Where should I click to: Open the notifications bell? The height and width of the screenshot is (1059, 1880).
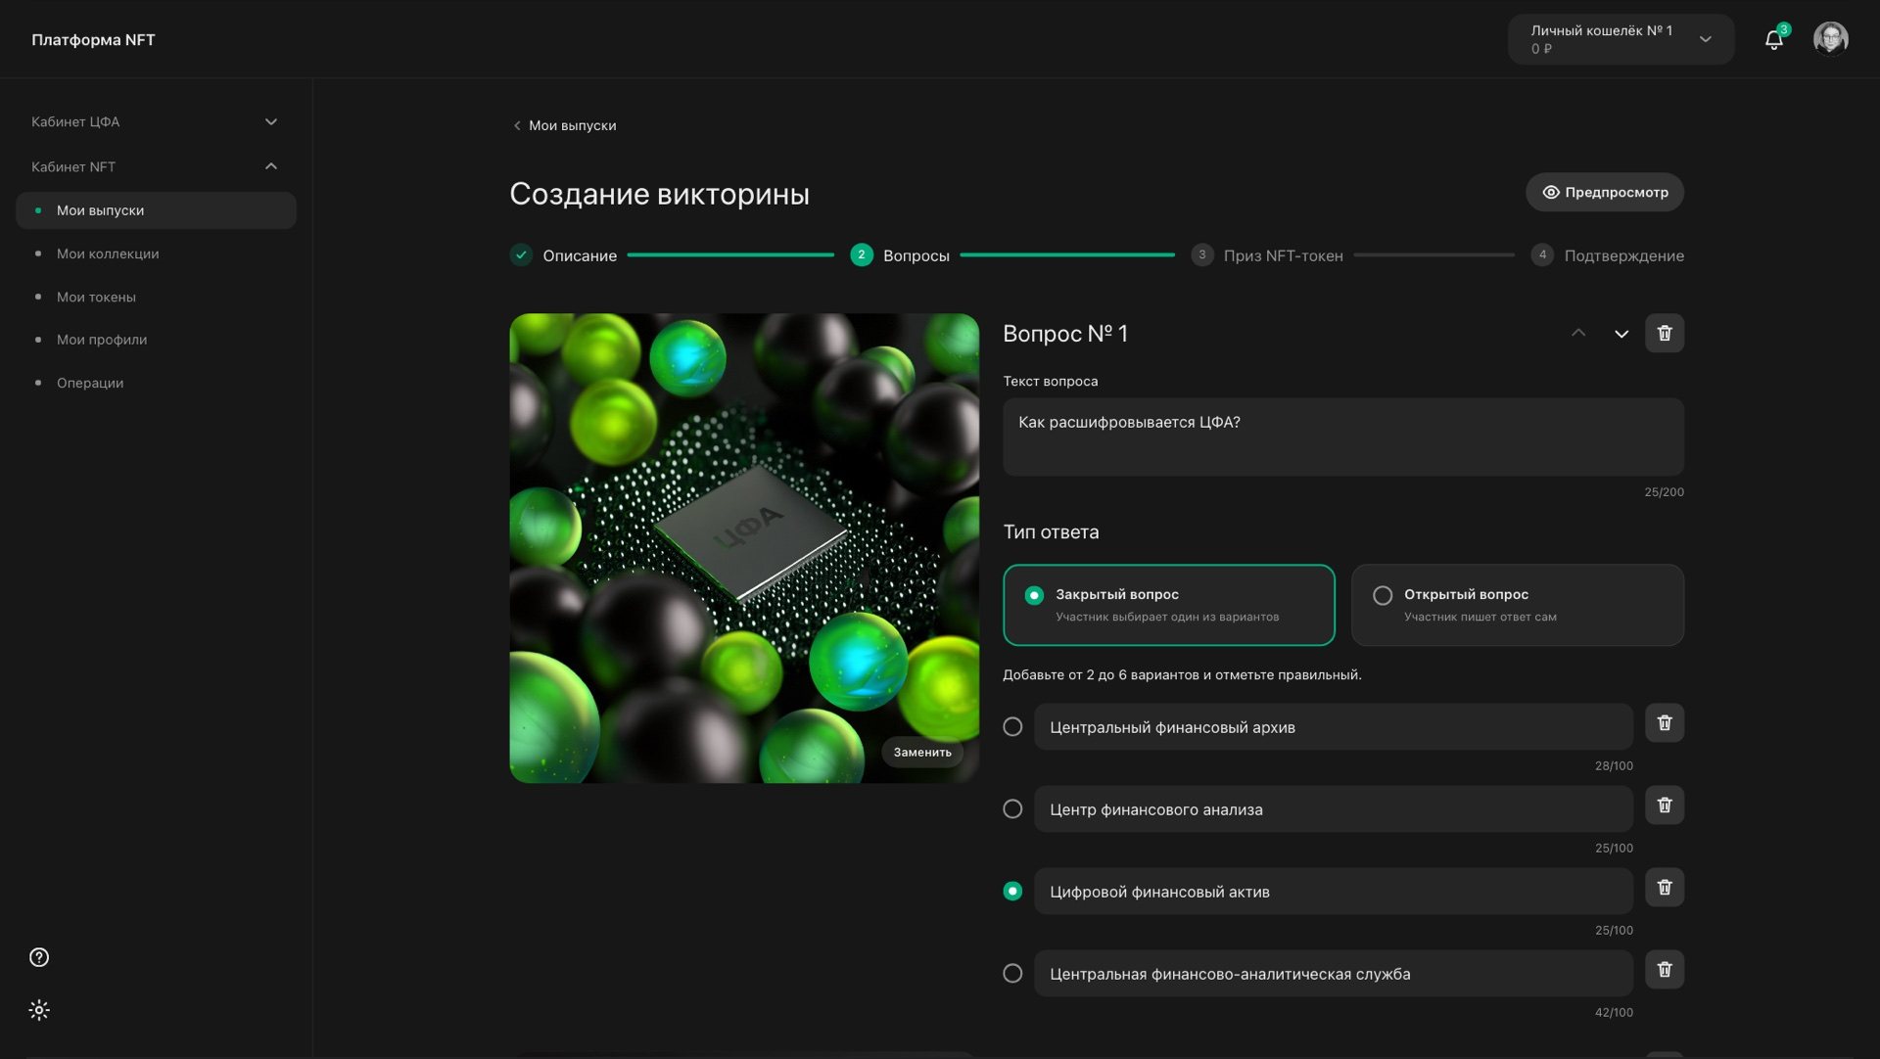pos(1773,39)
